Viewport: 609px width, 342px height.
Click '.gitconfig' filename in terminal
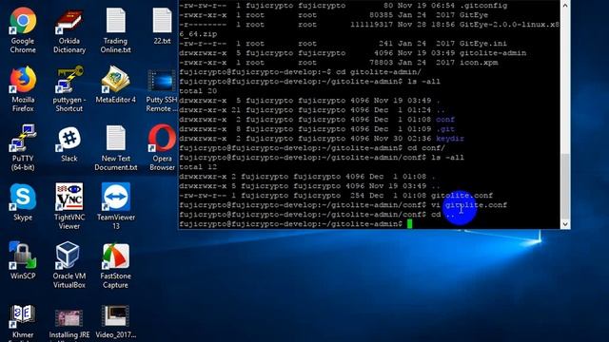(482, 6)
